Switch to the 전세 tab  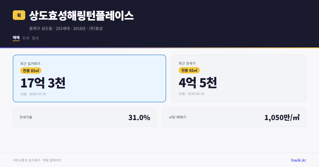[25, 38]
